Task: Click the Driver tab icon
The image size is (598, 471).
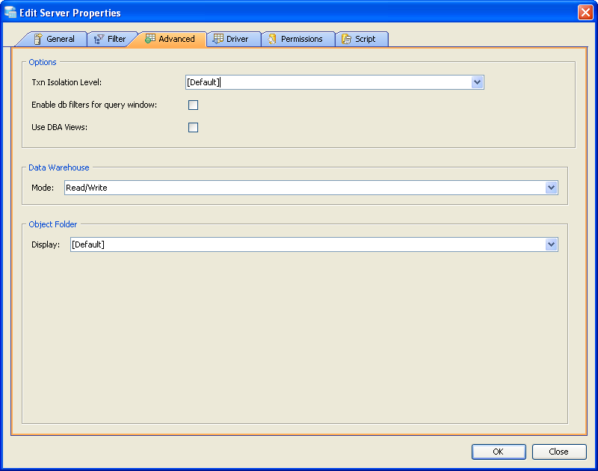Action: pos(218,39)
